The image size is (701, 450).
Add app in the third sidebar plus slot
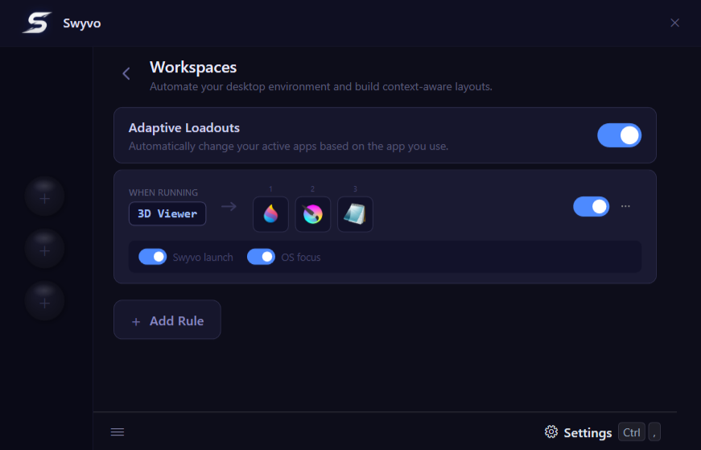tap(45, 302)
